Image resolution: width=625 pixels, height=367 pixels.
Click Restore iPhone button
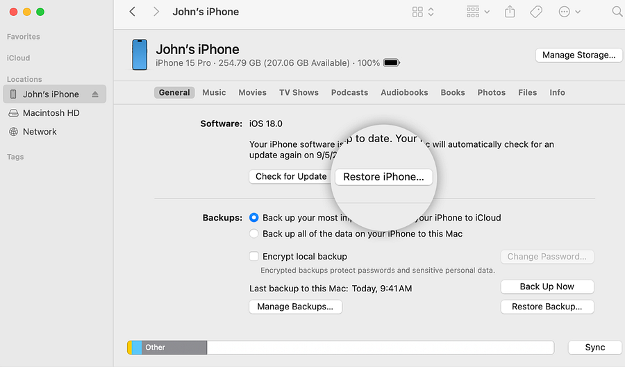click(x=383, y=177)
